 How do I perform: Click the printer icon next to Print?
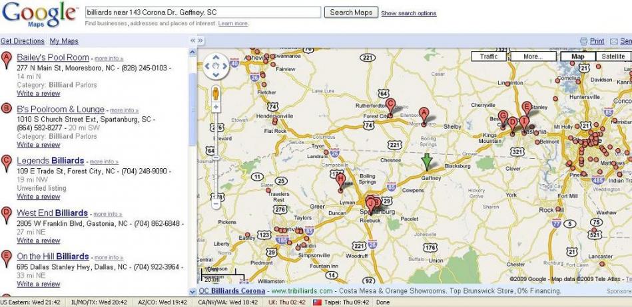coord(583,41)
